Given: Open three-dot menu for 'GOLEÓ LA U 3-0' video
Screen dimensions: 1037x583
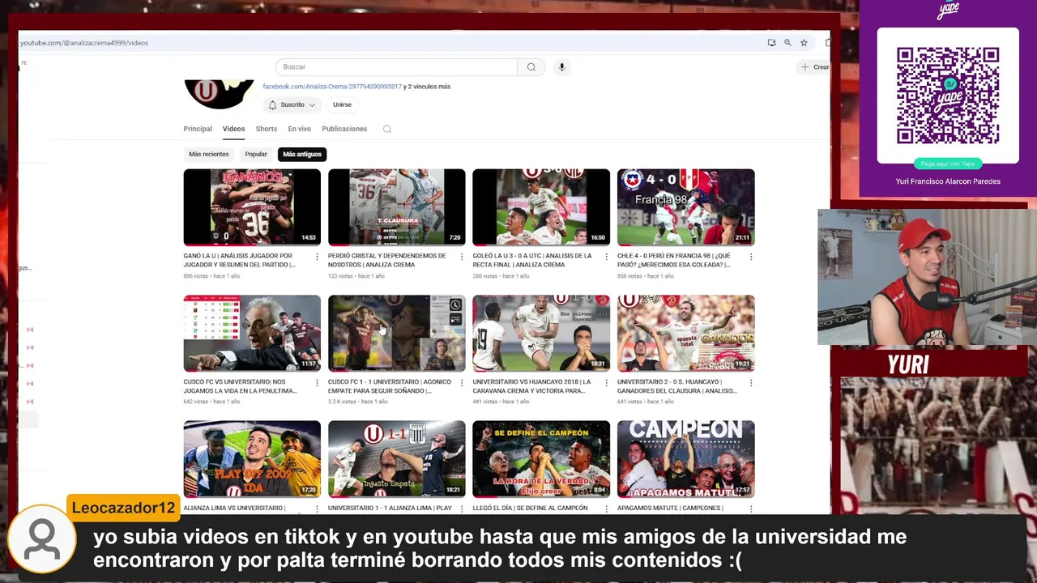Looking at the screenshot, I should coord(606,257).
